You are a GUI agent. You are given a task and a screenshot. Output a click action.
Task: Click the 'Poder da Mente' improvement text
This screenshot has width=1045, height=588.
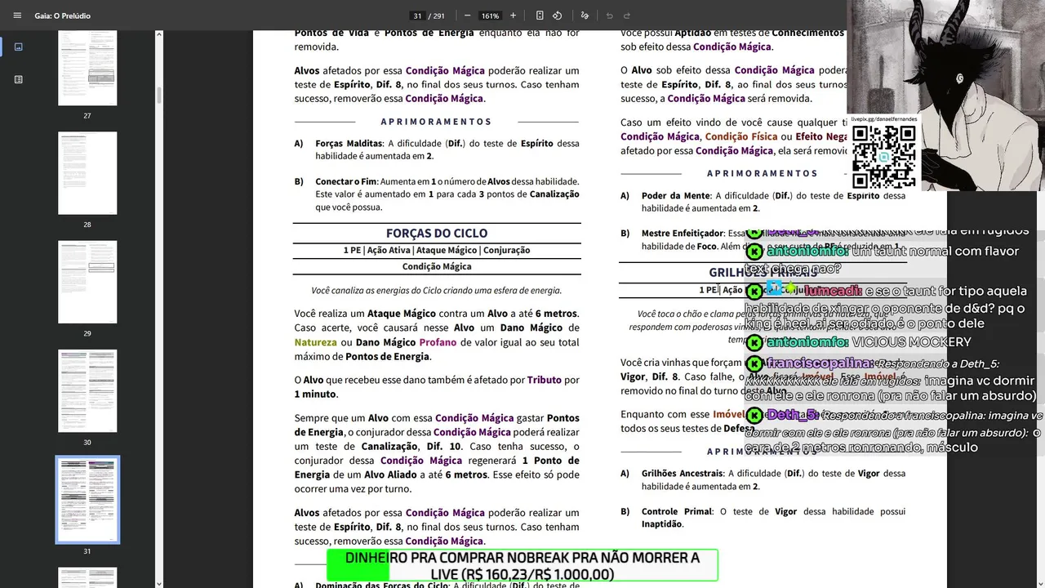click(675, 196)
